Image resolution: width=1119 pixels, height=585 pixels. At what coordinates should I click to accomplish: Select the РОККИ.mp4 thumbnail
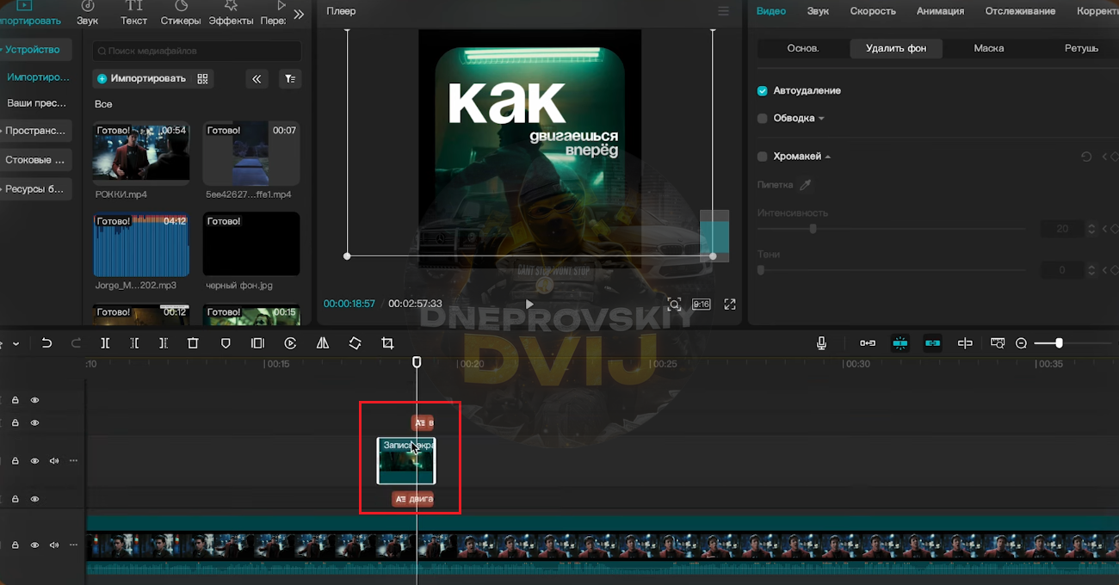point(141,151)
